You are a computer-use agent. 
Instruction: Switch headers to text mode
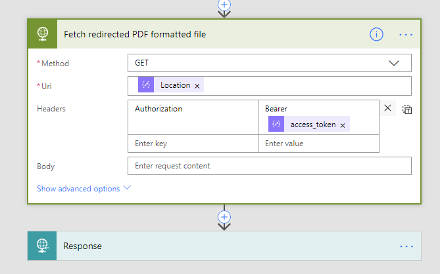407,109
